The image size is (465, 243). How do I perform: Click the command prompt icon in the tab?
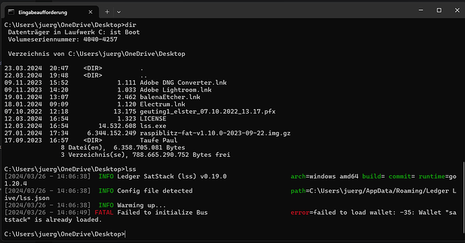[11, 12]
